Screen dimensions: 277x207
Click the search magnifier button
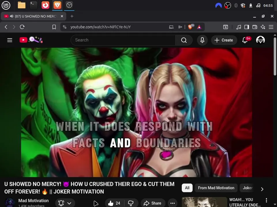coord(184,40)
